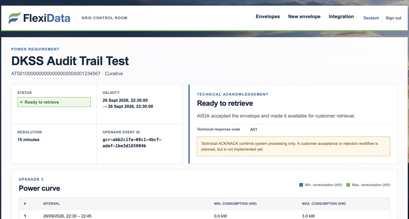Click interval 26/09/2026, 22:30 – 22:45
The height and width of the screenshot is (219, 409).
click(x=67, y=216)
